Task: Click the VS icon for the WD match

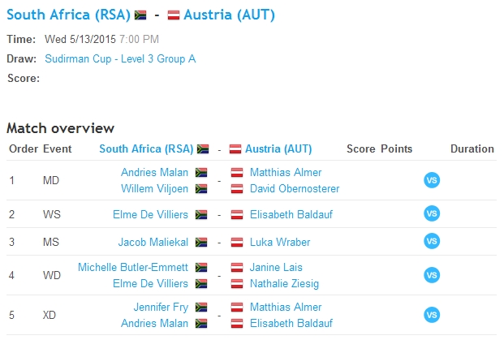Action: pos(432,275)
